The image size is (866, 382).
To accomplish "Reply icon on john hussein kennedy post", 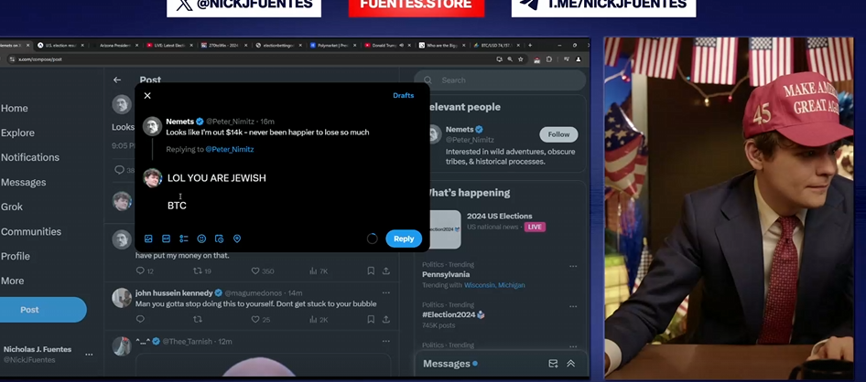I will [x=140, y=319].
